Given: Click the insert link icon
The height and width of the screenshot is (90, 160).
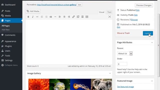Looking at the screenshot, I should (73, 17).
